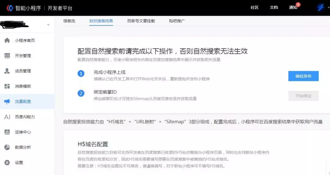Screen dimensions: 330x175
Task: Click the 百度AI能力 AI icon
Action: (7, 117)
